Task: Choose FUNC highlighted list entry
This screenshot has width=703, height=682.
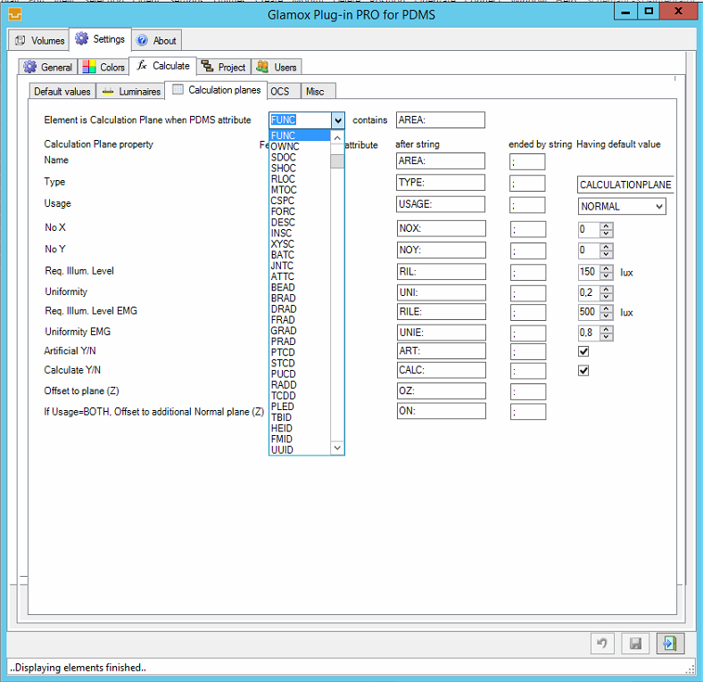Action: click(x=300, y=136)
